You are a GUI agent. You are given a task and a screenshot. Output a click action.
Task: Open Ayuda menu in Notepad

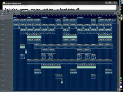pyautogui.click(x=26, y=6)
